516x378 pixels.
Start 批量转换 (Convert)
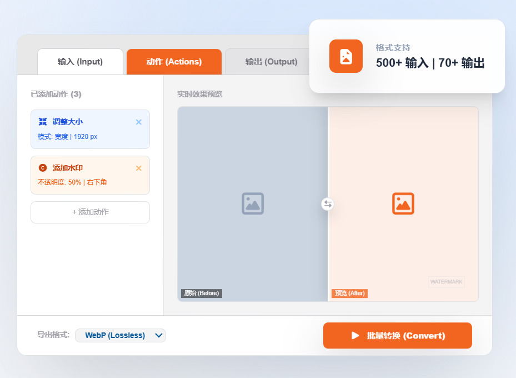398,336
